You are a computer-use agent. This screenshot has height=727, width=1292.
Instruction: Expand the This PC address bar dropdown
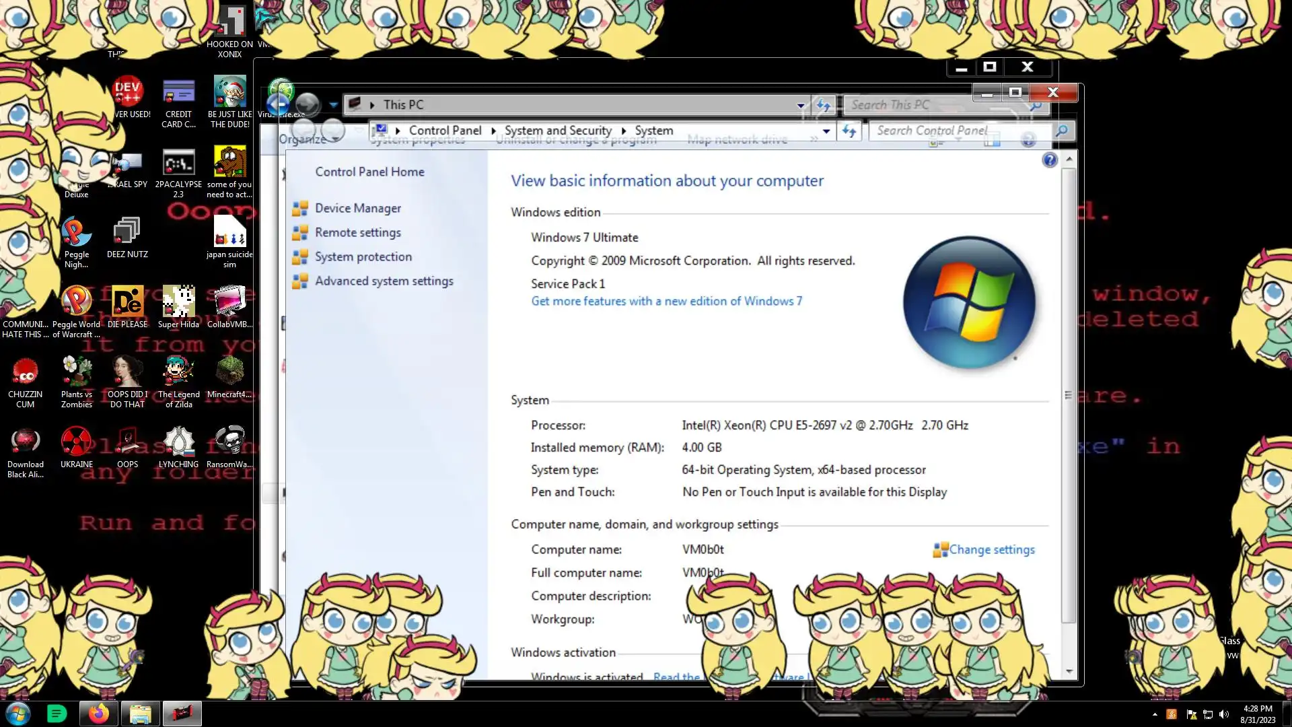click(x=801, y=106)
